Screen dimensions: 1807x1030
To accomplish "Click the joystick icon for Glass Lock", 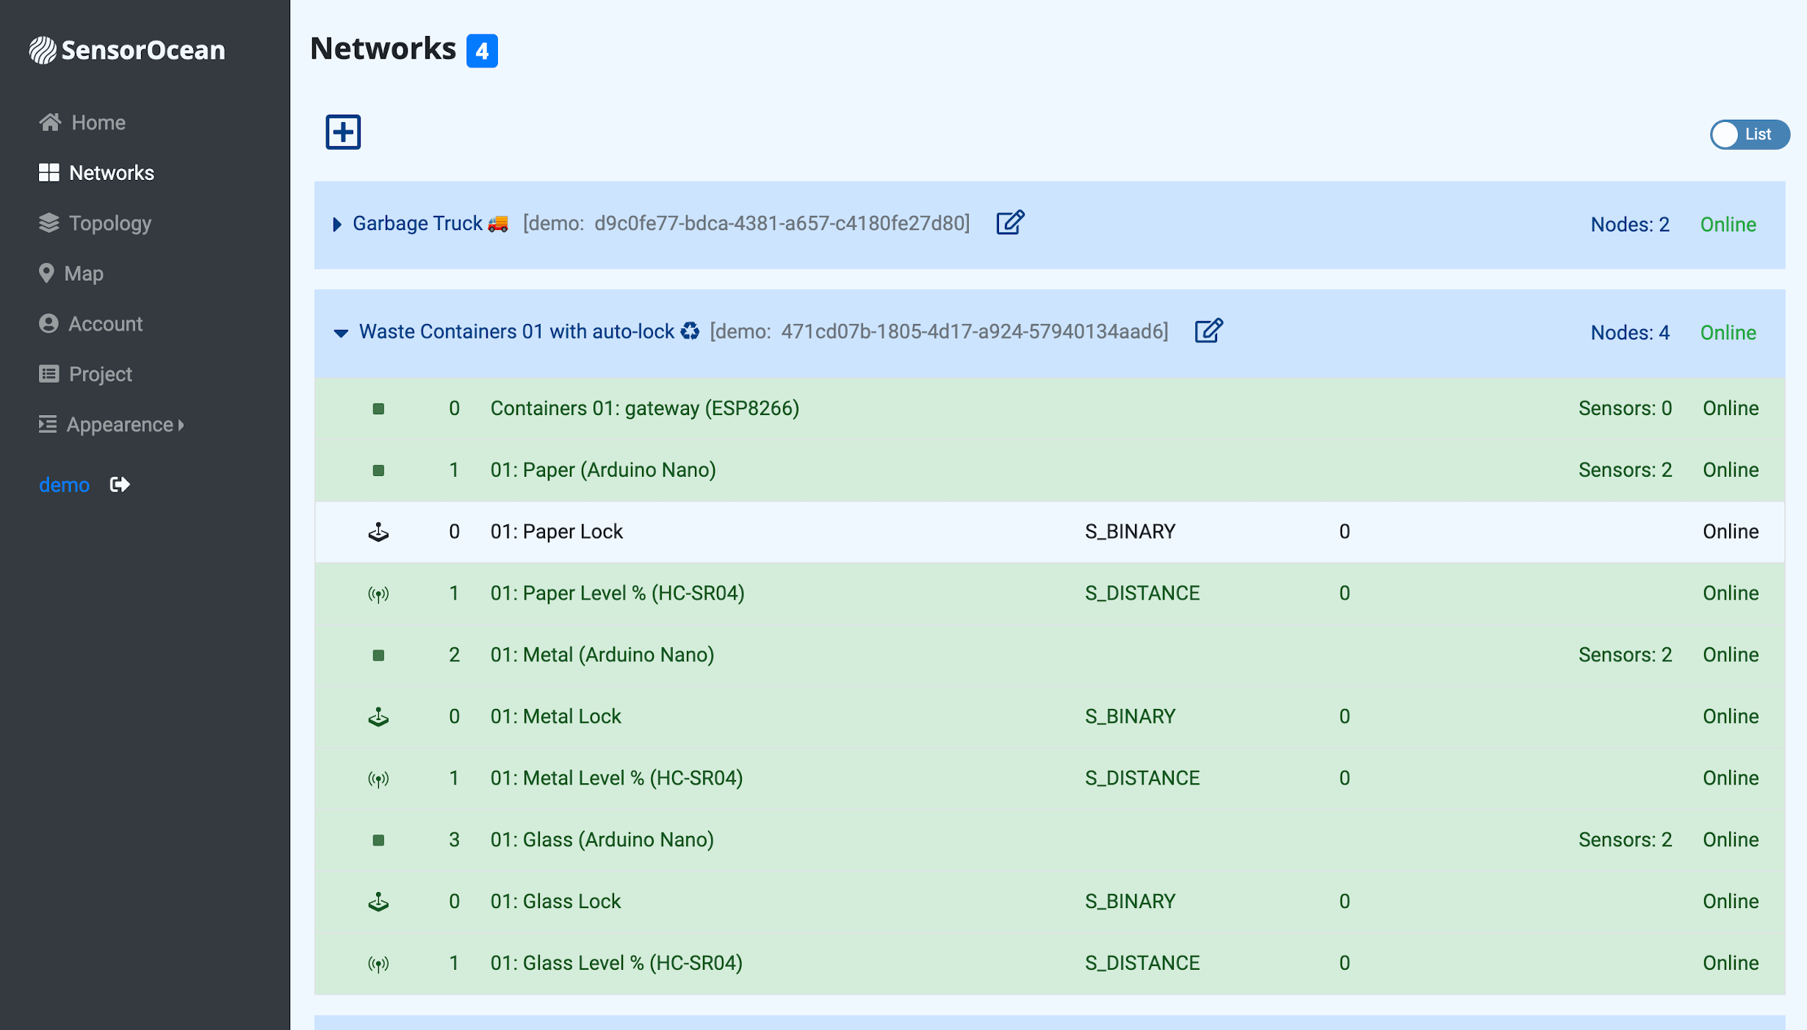I will (x=378, y=901).
